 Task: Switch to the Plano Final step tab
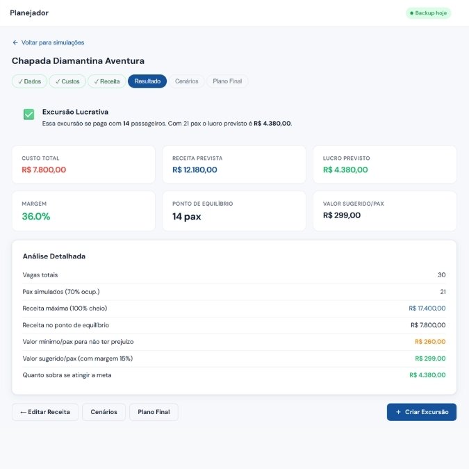pyautogui.click(x=227, y=81)
